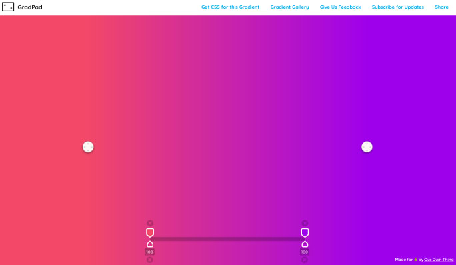The height and width of the screenshot is (265, 456).
Task: Open Subscribe for Updates
Action: (398, 7)
